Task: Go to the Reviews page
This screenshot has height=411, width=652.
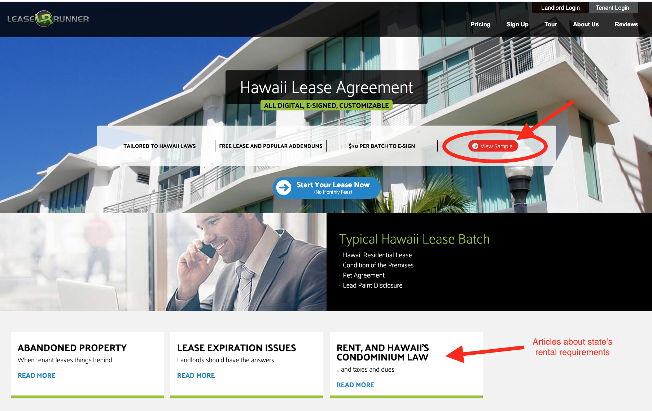Action: pyautogui.click(x=626, y=24)
